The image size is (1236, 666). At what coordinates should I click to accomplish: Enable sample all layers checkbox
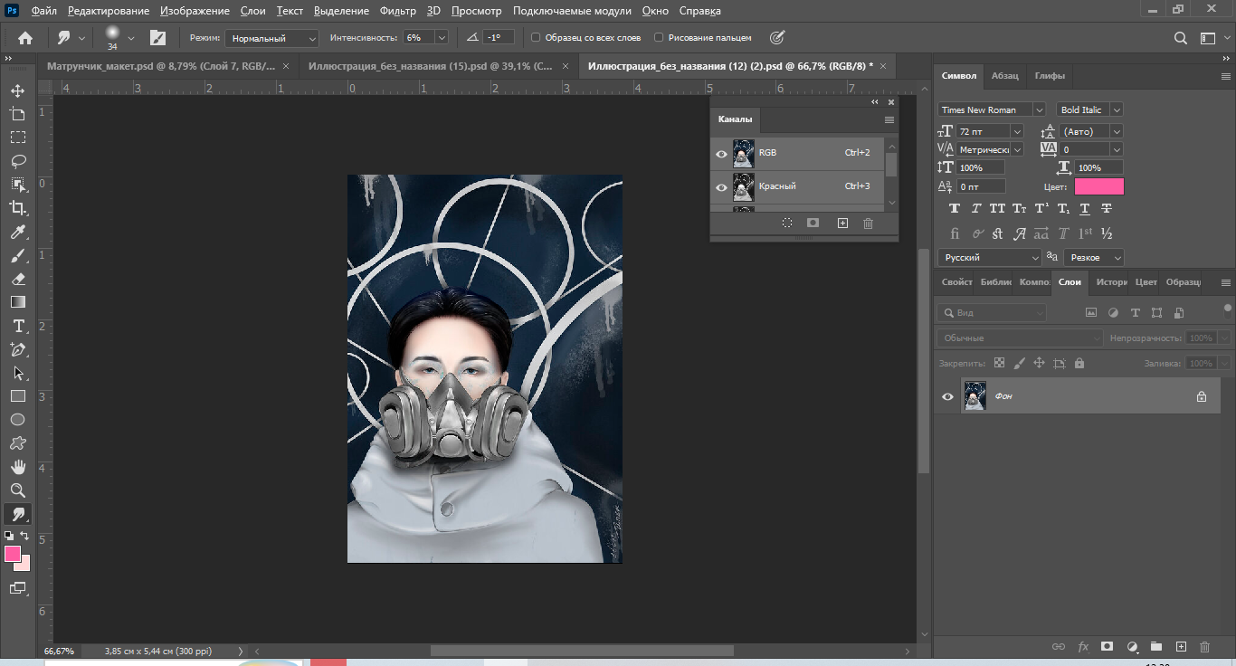pos(536,38)
